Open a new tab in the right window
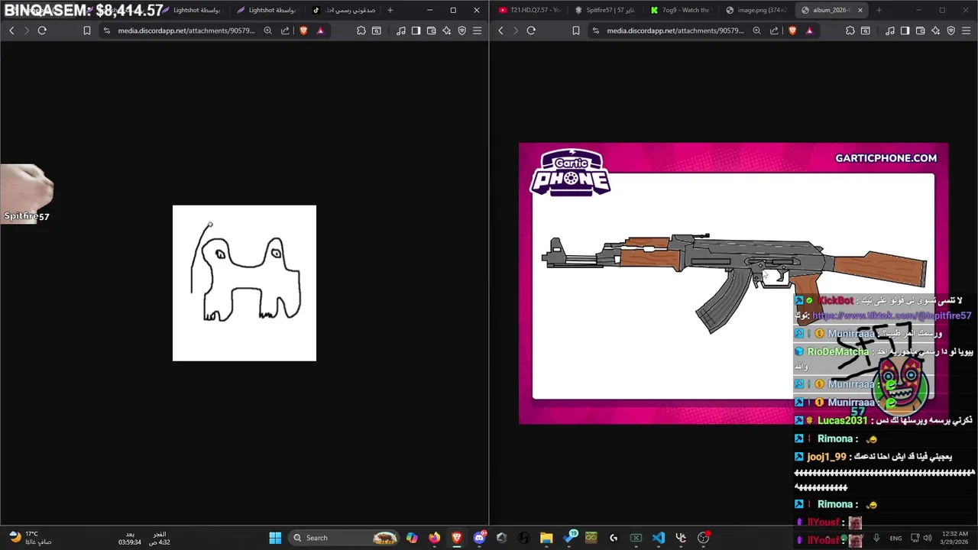The height and width of the screenshot is (550, 978). (879, 10)
